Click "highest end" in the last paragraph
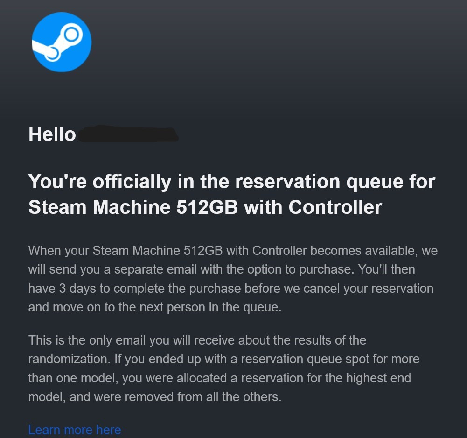This screenshot has width=467, height=438. [x=378, y=378]
